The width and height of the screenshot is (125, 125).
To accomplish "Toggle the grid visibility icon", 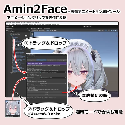I will [48, 31].
